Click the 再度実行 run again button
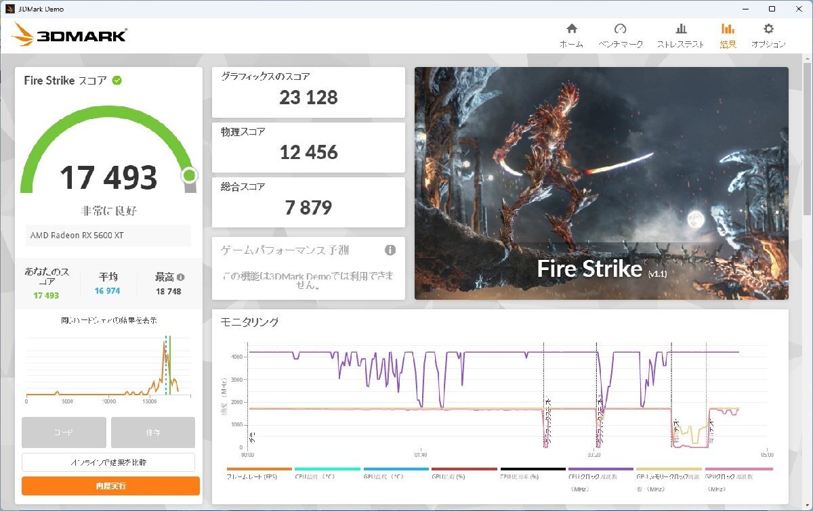This screenshot has width=813, height=511. click(110, 486)
